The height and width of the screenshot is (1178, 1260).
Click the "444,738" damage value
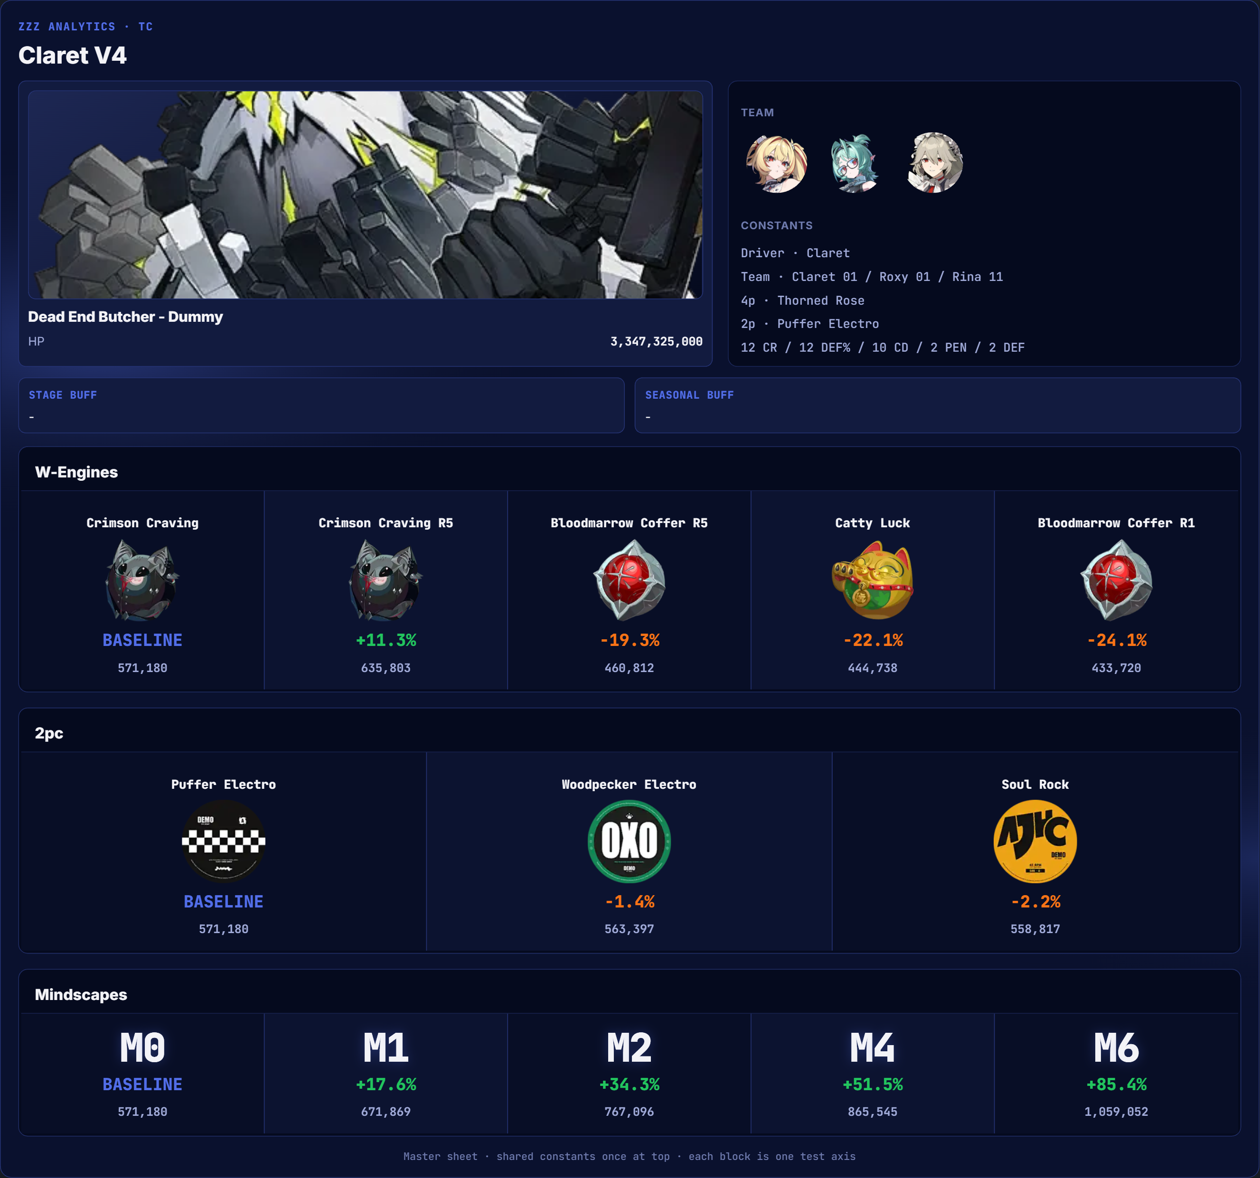click(873, 668)
